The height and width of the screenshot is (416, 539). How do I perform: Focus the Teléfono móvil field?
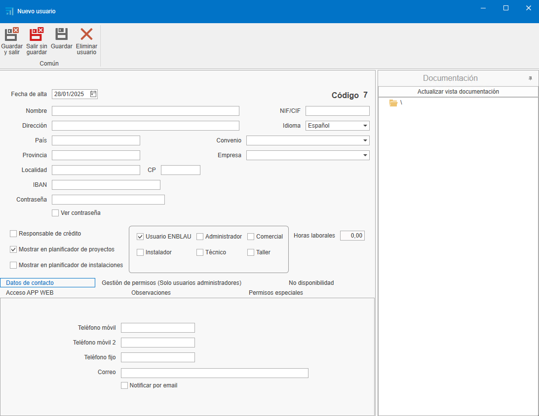[x=158, y=328]
